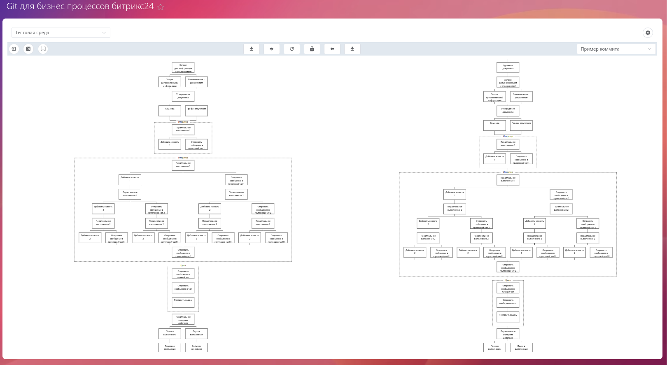Viewport: 667px width, 365px height.
Task: Click the refresh circular arrow button
Action: tap(292, 49)
